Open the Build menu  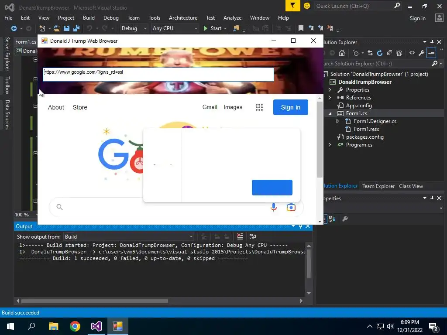[x=89, y=17]
